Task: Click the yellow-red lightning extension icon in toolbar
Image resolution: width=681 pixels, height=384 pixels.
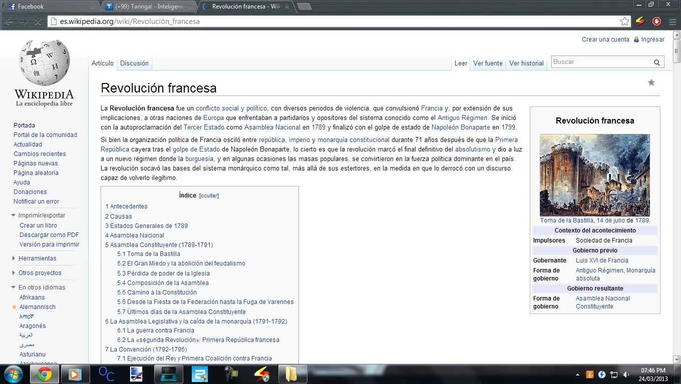Action: tap(640, 21)
